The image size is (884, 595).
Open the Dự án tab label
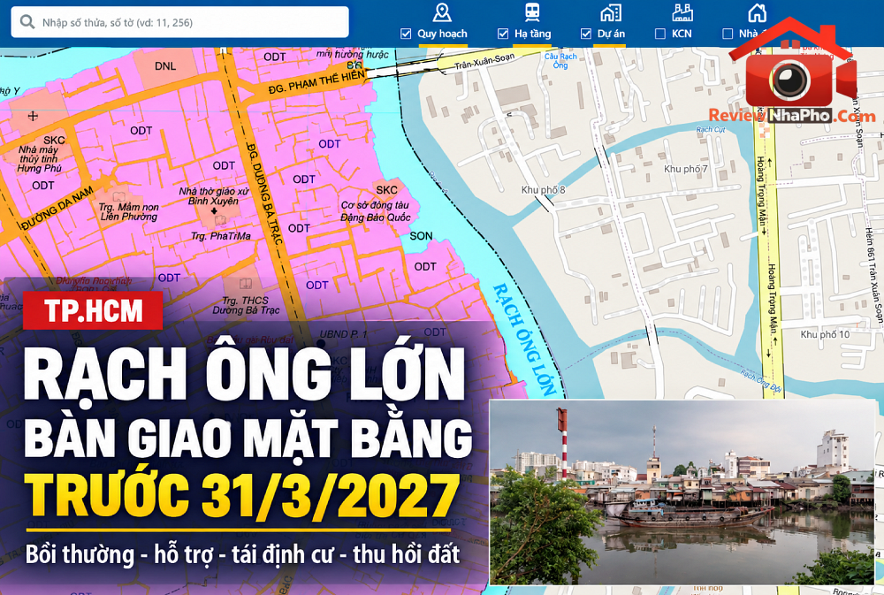click(x=611, y=34)
